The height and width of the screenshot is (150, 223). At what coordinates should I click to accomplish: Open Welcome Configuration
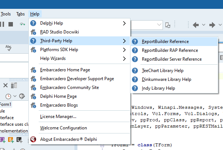(80, 128)
